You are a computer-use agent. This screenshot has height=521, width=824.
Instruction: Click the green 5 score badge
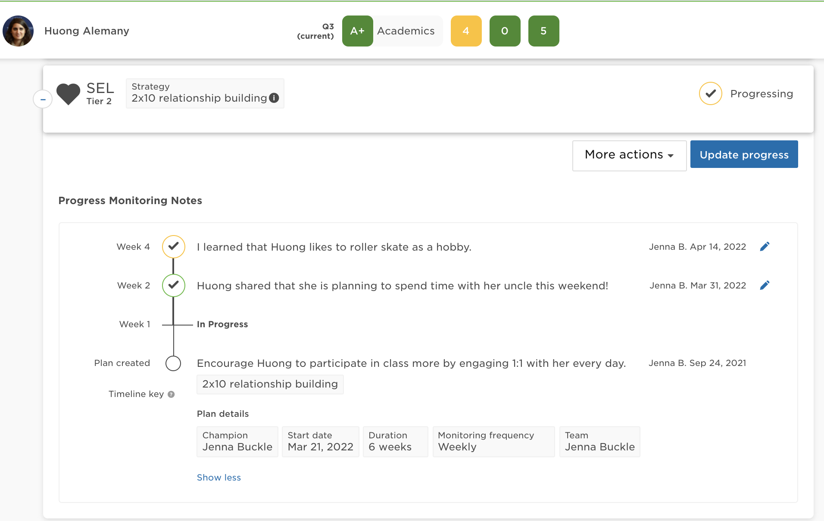543,31
